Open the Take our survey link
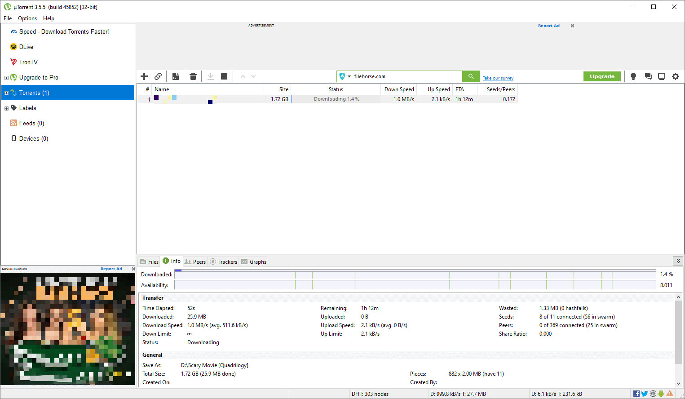The width and height of the screenshot is (685, 399). 498,78
